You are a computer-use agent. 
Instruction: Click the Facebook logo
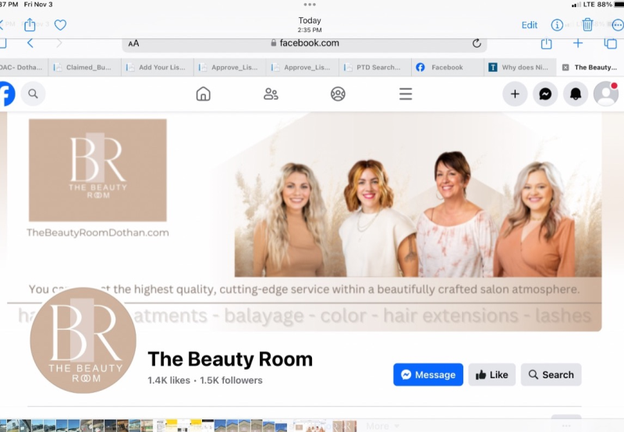7,94
